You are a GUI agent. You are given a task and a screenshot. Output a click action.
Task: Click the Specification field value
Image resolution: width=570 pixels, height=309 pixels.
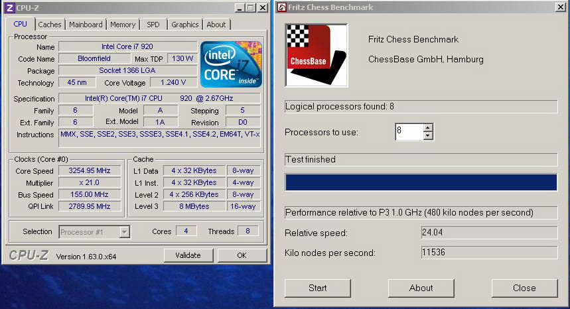coord(159,98)
